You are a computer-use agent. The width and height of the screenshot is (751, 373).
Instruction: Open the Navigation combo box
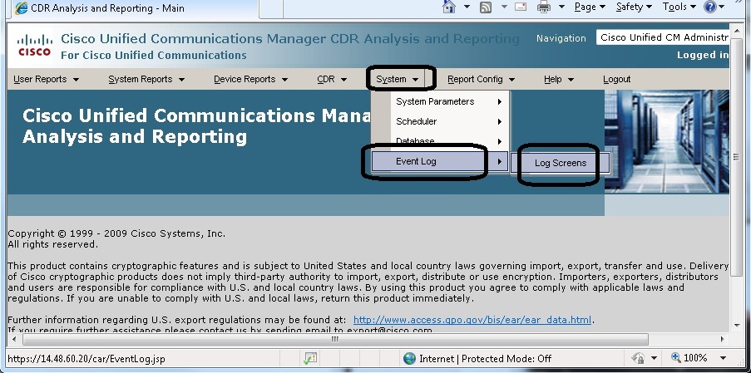pyautogui.click(x=663, y=37)
